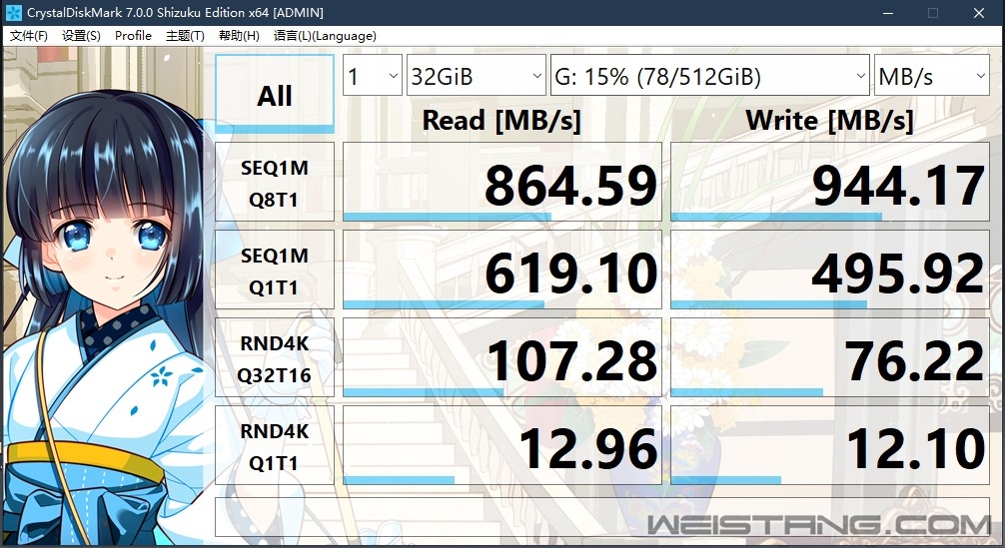Start the SEQ1M Q8T1 test
1005x548 pixels.
click(275, 183)
